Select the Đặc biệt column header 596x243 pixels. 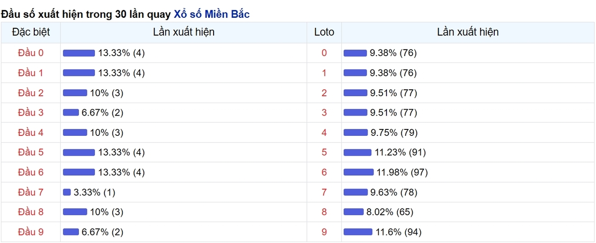pos(31,32)
